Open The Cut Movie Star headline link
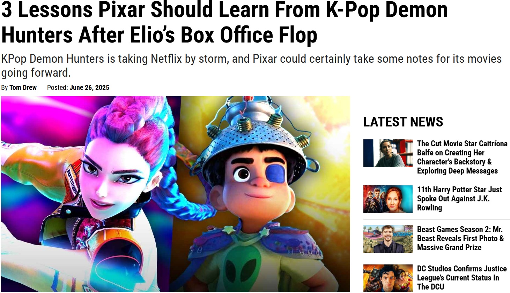Screen dimensions: 510x293 click(x=462, y=157)
